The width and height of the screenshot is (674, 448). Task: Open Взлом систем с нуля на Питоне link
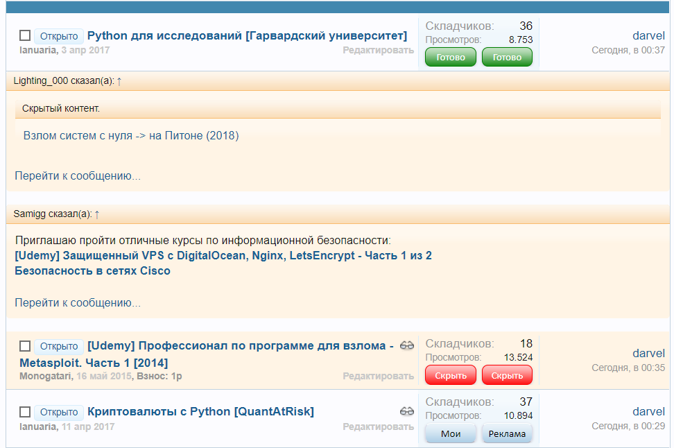click(x=131, y=135)
